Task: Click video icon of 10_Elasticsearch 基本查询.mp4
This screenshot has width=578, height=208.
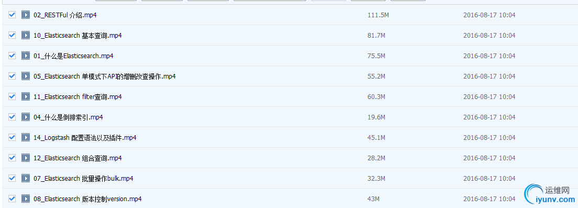Action: click(26, 36)
